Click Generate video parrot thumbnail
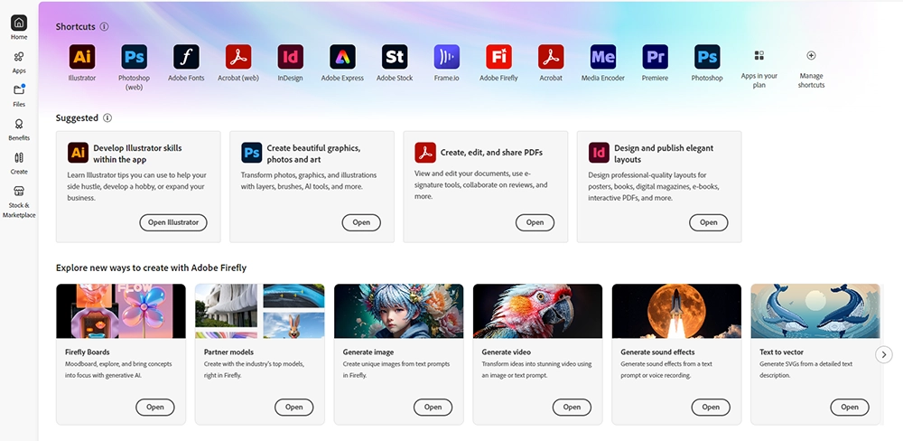This screenshot has height=441, width=903. (x=538, y=311)
